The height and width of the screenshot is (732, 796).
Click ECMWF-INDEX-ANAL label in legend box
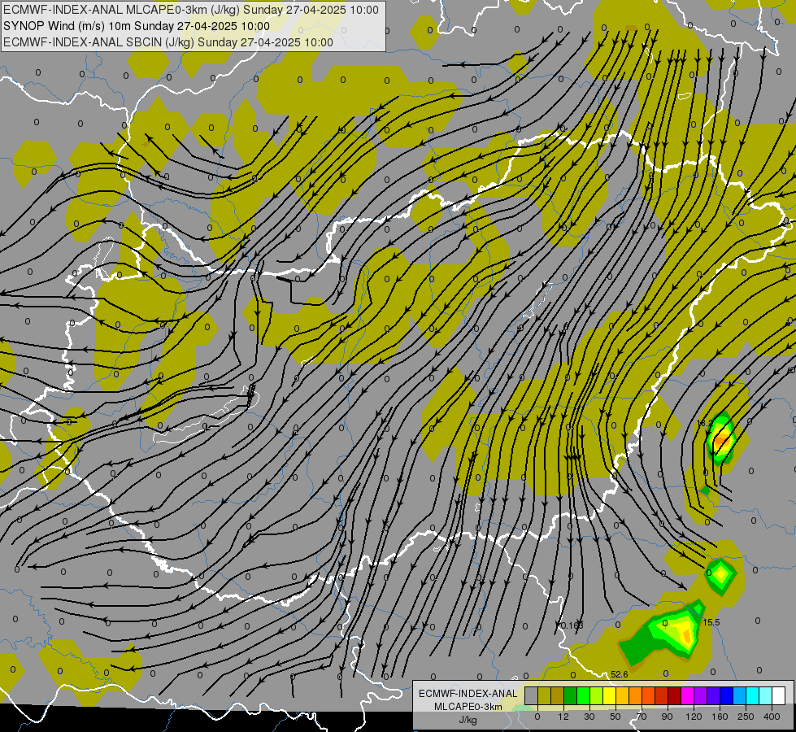tap(468, 694)
